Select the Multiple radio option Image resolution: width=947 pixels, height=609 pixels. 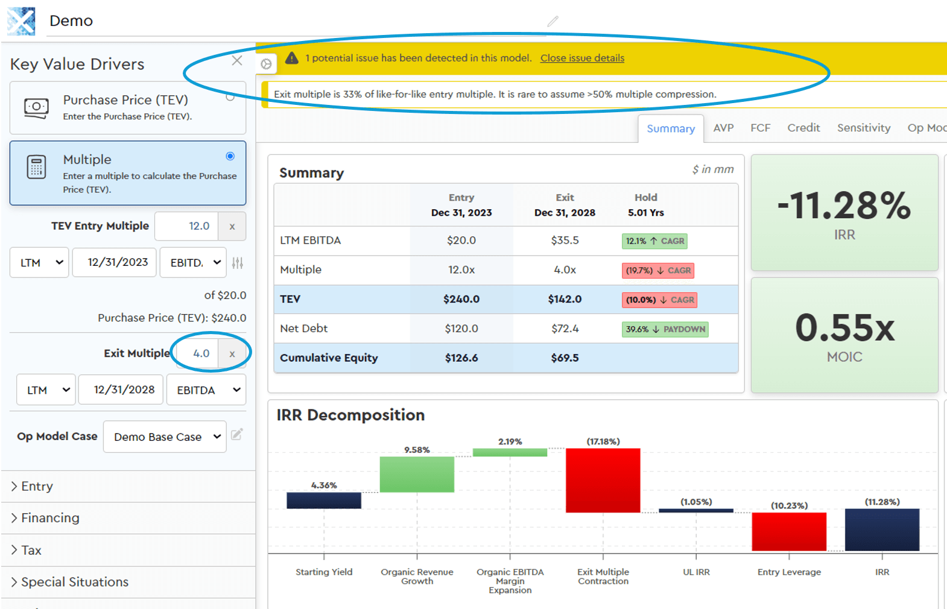(x=230, y=156)
